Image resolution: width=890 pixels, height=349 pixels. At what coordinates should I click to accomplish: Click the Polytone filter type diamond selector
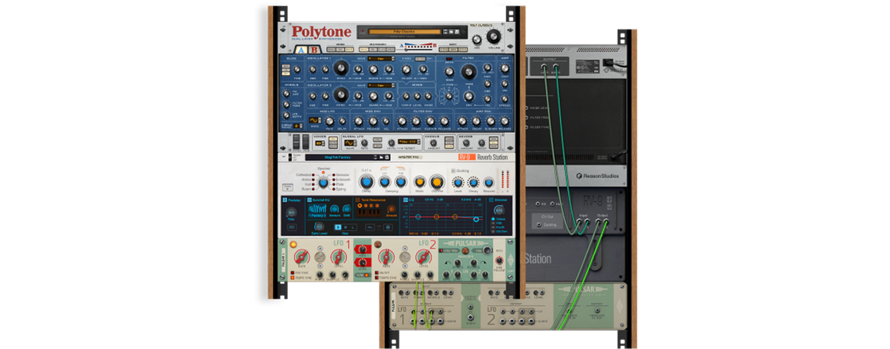[x=449, y=95]
